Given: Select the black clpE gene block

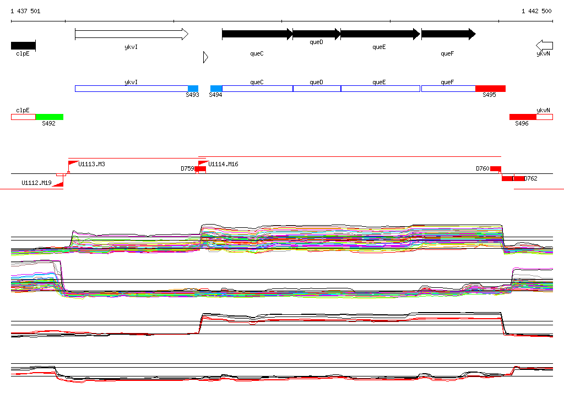Looking at the screenshot, I should 23,46.
